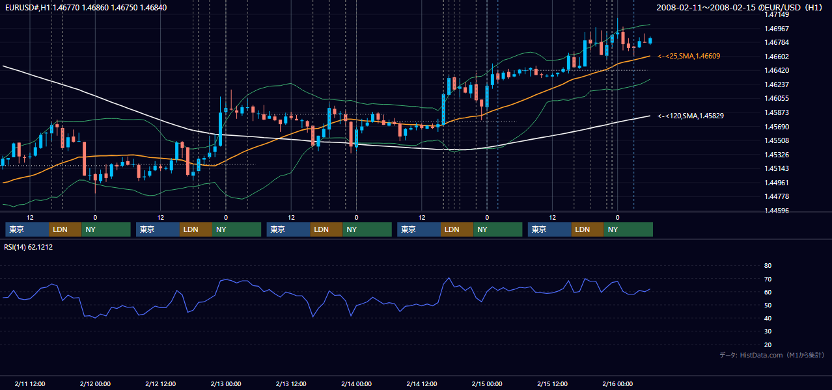Click RSI level 40 on the scale

pyautogui.click(x=768, y=318)
